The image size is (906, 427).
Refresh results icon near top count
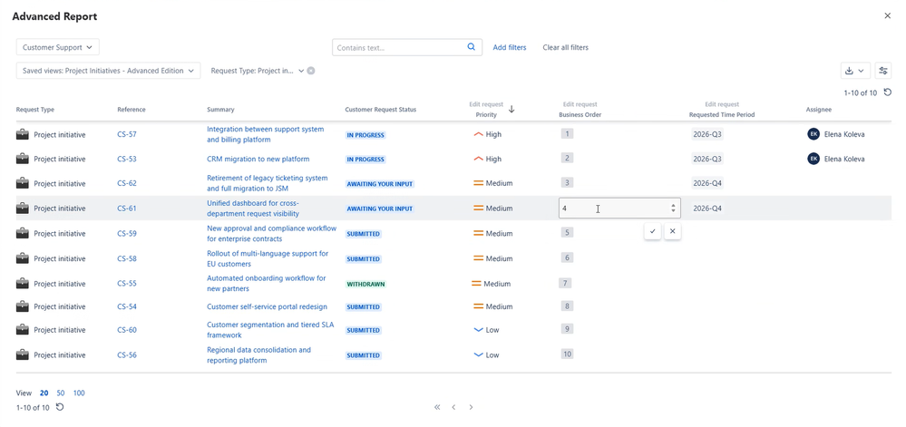click(888, 92)
